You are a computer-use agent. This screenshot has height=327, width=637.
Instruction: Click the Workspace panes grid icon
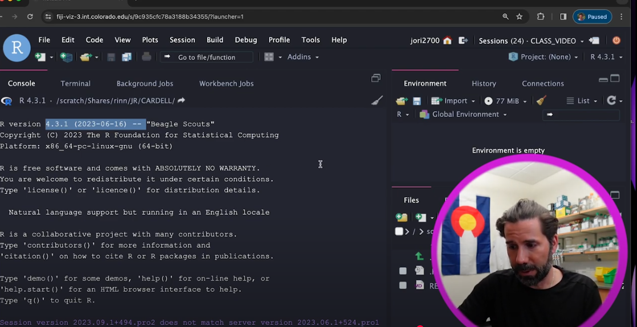pos(269,57)
